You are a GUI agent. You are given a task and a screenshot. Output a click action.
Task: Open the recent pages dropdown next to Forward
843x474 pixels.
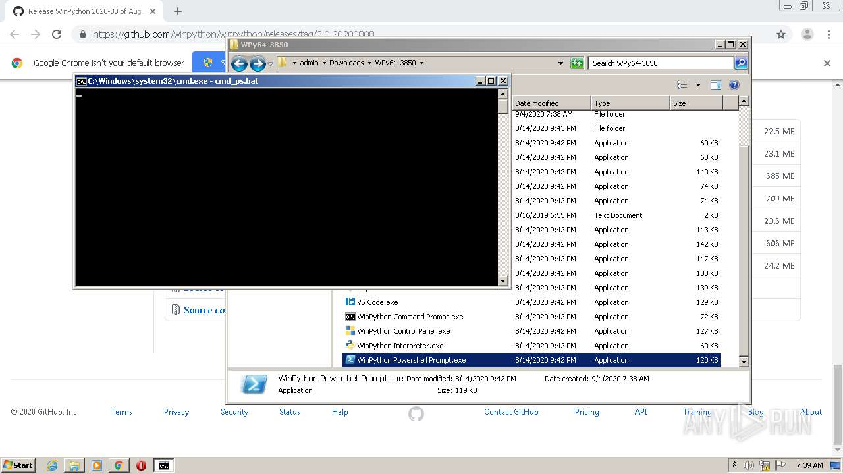270,64
